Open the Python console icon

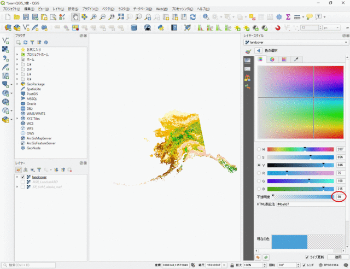161,28
